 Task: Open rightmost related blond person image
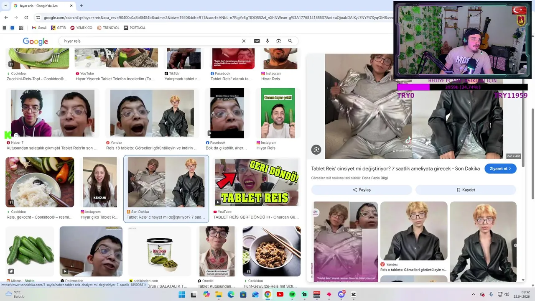pyautogui.click(x=483, y=242)
